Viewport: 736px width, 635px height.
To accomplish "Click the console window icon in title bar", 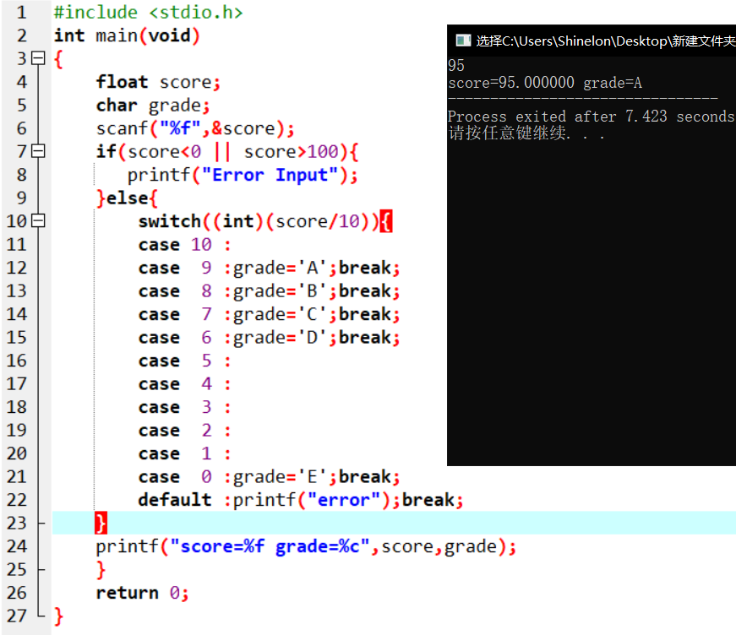I will (463, 41).
